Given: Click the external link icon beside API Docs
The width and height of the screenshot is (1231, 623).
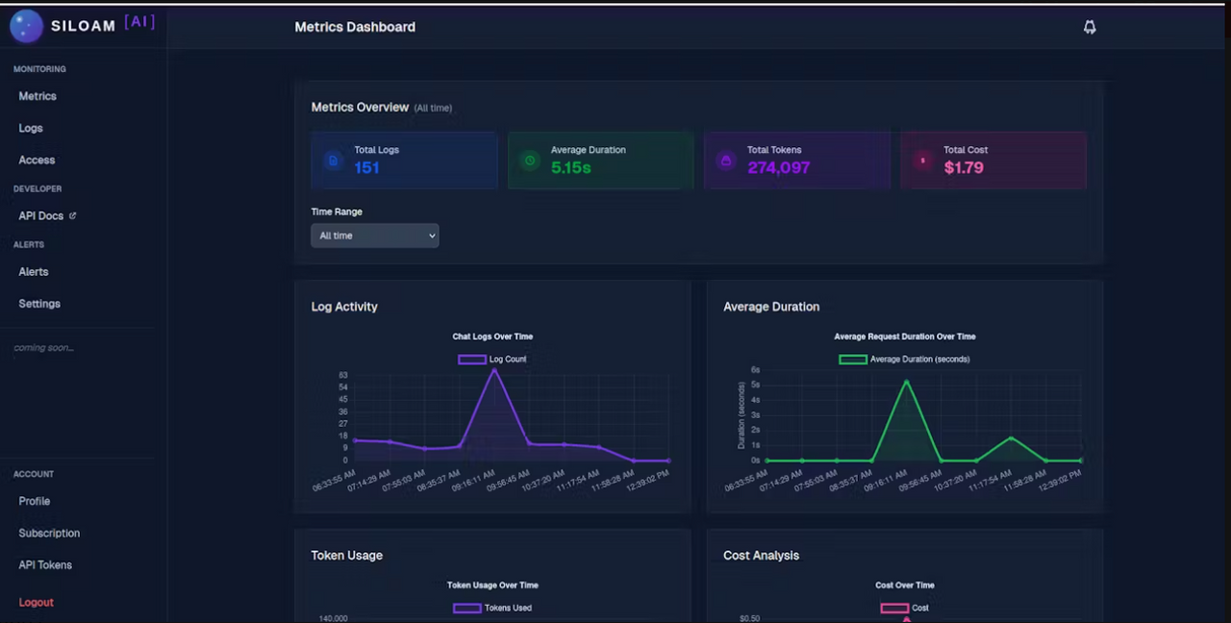Looking at the screenshot, I should pyautogui.click(x=72, y=215).
